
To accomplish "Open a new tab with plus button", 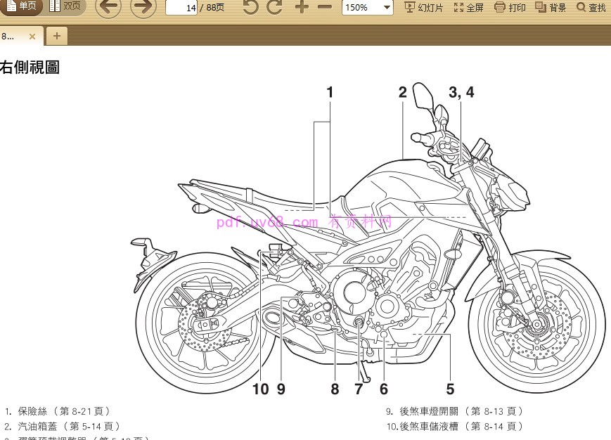I will pyautogui.click(x=56, y=36).
